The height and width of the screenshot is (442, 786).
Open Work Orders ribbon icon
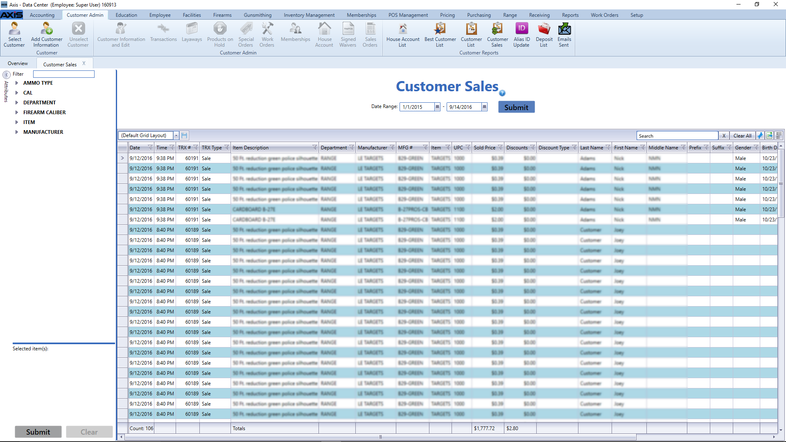(x=267, y=35)
